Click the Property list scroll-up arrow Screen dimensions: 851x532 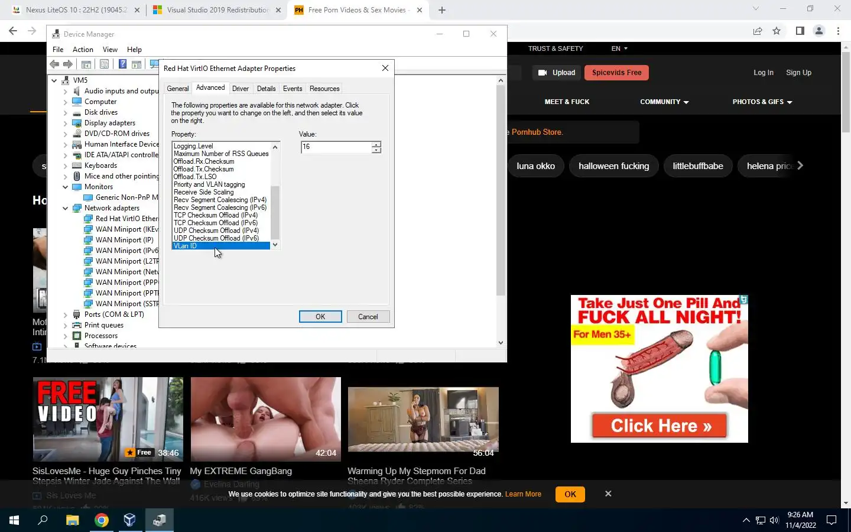[x=275, y=147]
